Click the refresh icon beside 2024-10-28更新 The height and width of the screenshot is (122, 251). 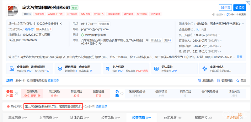tap(227, 14)
